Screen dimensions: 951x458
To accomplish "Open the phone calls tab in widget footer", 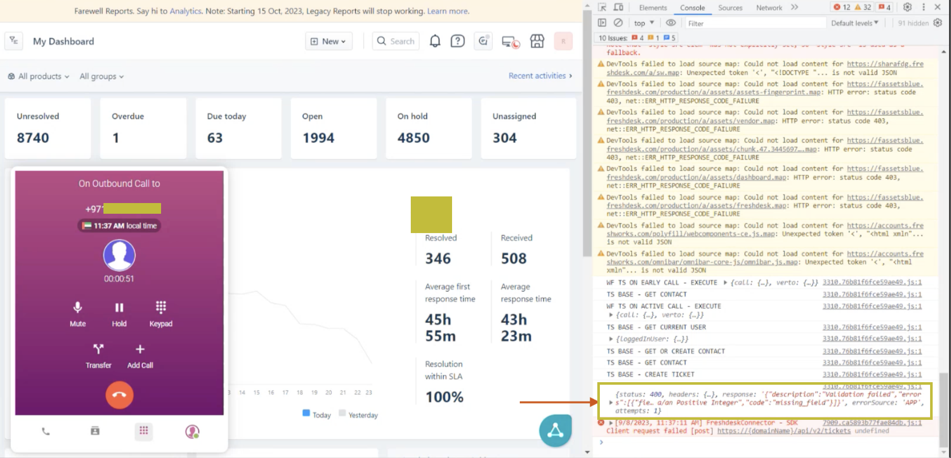I will point(46,431).
